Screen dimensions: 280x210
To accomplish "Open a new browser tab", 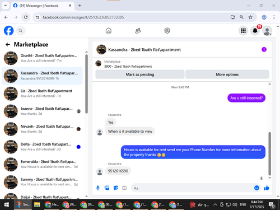I will tap(80, 6).
